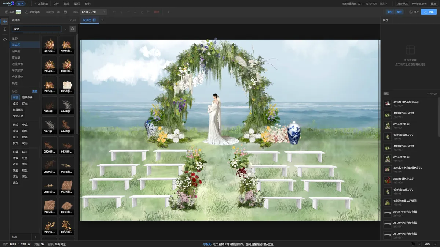Screen dimensions: 440x247
Task: Open the 图层 menu
Action: coord(77,4)
